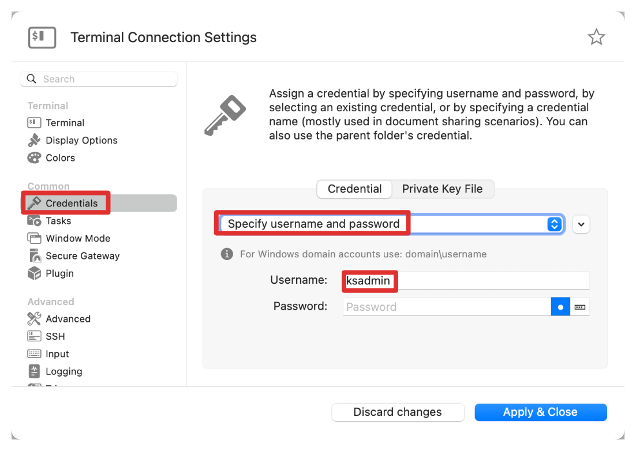Switch to the Private Key File tab
Screen dimensions: 636x451
pyautogui.click(x=442, y=189)
